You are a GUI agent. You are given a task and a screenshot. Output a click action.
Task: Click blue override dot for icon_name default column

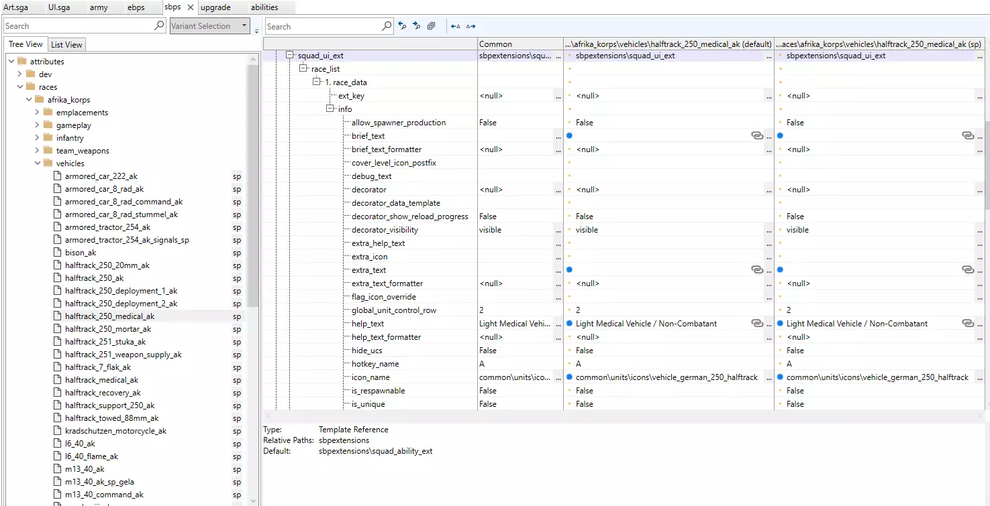tap(569, 377)
